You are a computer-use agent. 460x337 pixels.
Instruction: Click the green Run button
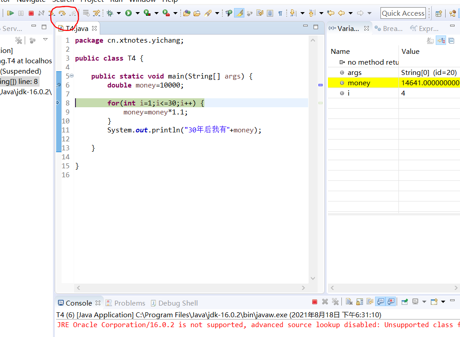[128, 13]
